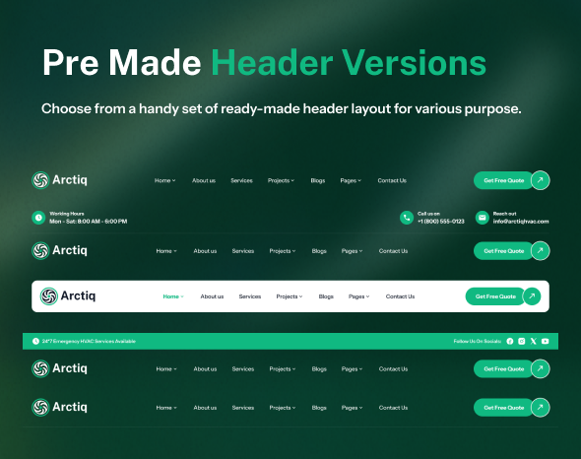
Task: Click the Mon - Sat: 8:00 AM - 6:00 PM text
Action: click(89, 222)
